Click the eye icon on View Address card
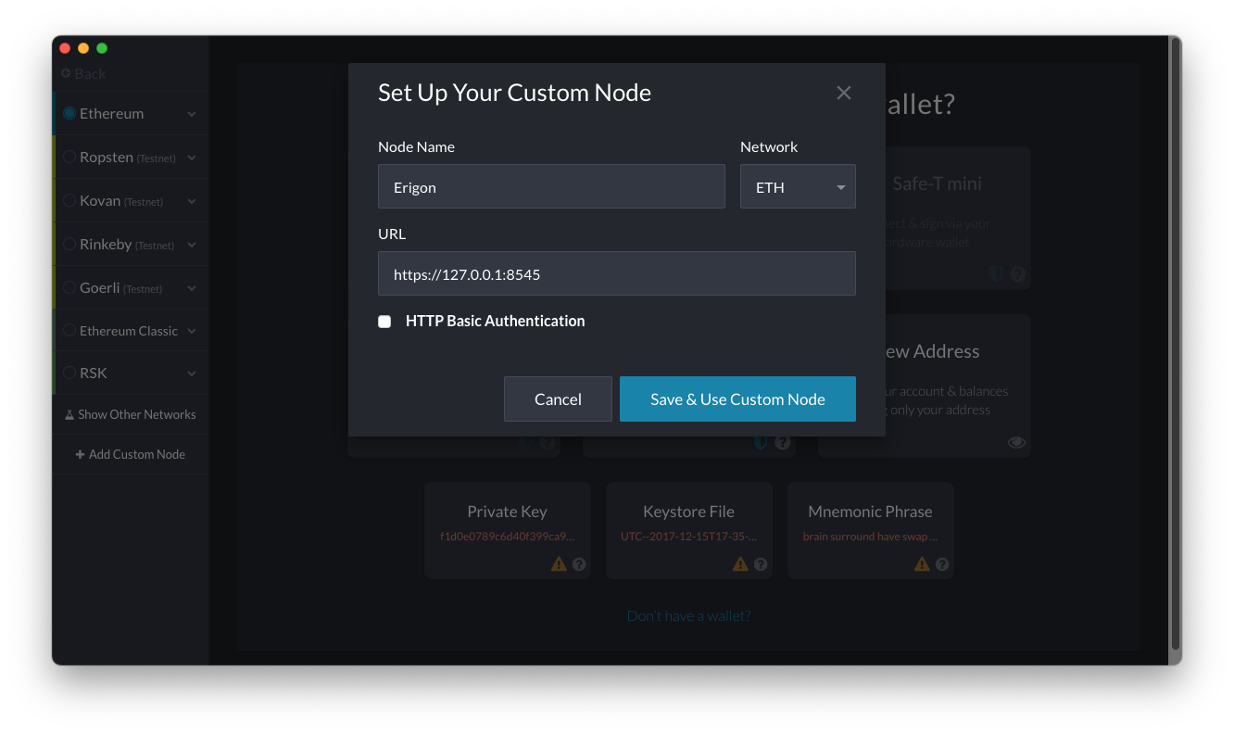 [x=1016, y=442]
